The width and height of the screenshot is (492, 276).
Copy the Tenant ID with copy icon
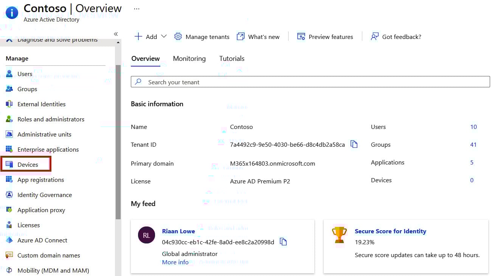point(354,144)
